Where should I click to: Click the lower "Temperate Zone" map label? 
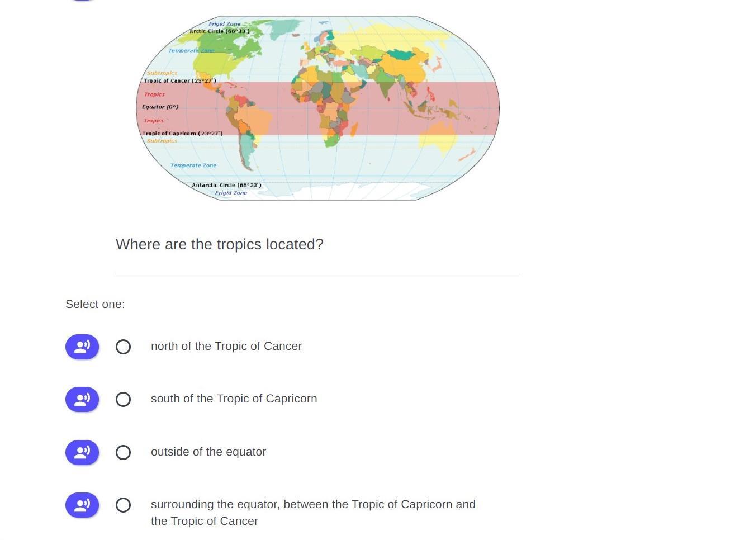click(193, 165)
